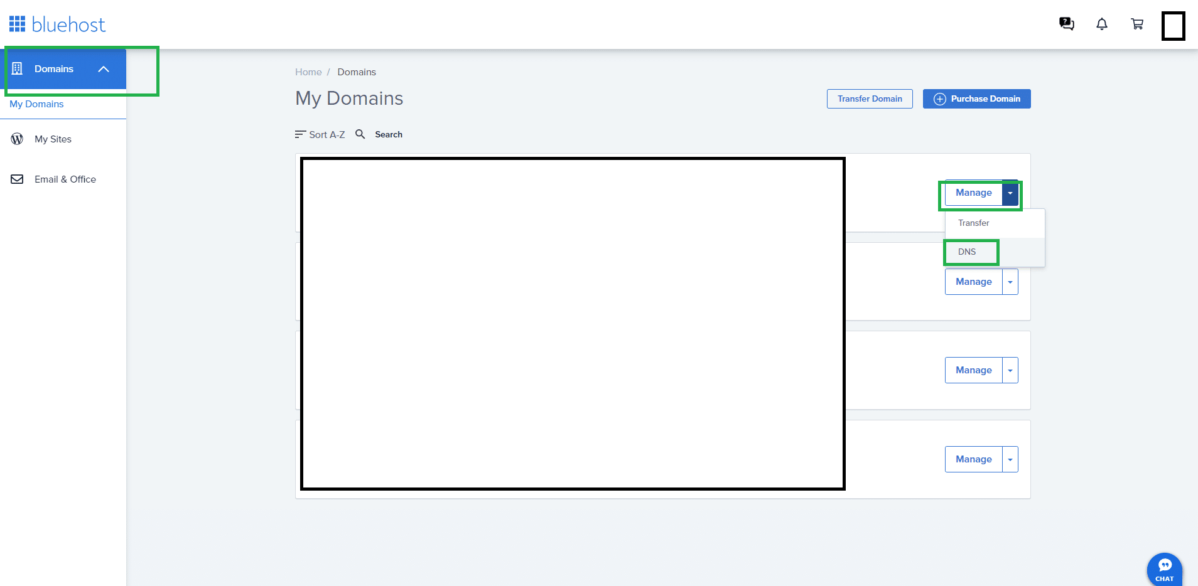Click the envelope icon for Email & Office
This screenshot has height=586, width=1198.
17,179
